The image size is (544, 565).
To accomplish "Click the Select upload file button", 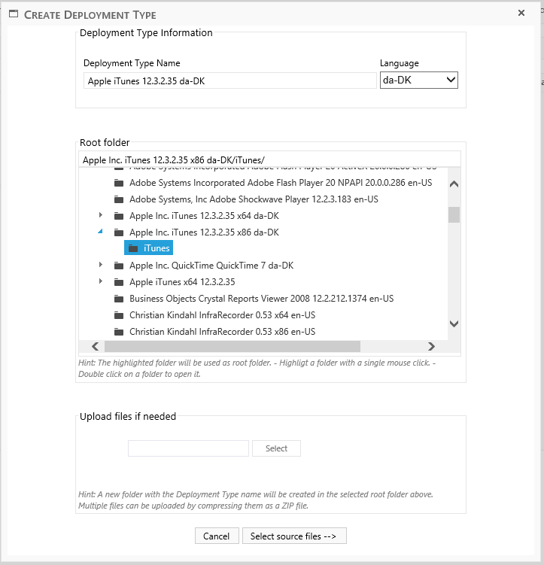I will pyautogui.click(x=276, y=448).
